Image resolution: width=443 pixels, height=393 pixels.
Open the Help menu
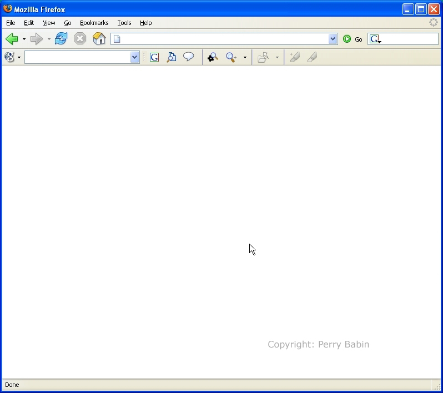click(x=146, y=23)
